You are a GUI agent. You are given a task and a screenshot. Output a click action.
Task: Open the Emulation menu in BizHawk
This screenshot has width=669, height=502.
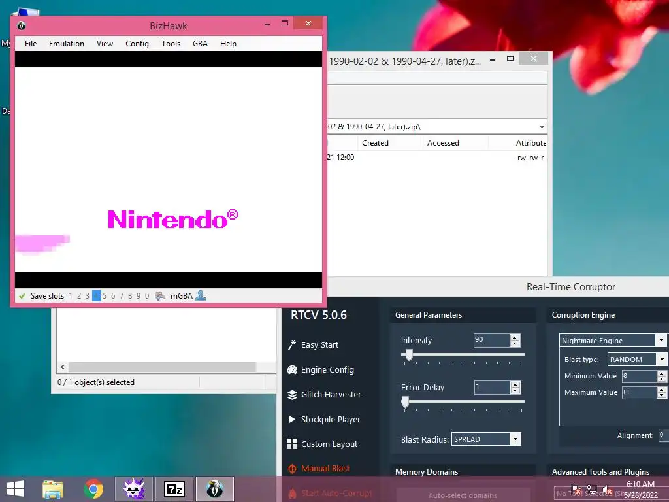(x=67, y=44)
